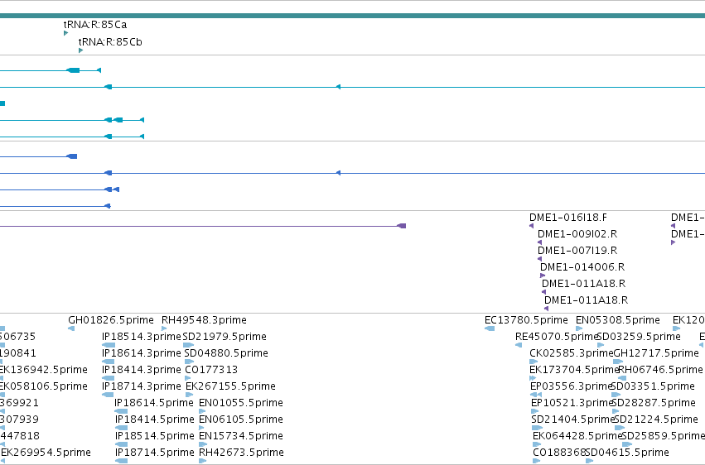Select the tRNA:R:85Cb gene label

(110, 42)
